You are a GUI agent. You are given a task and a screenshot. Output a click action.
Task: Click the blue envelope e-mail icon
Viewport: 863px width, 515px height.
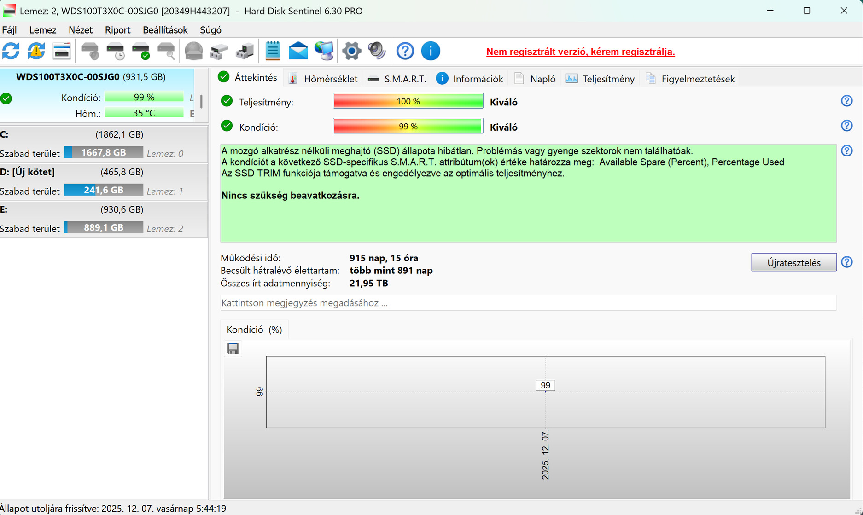[x=298, y=51]
